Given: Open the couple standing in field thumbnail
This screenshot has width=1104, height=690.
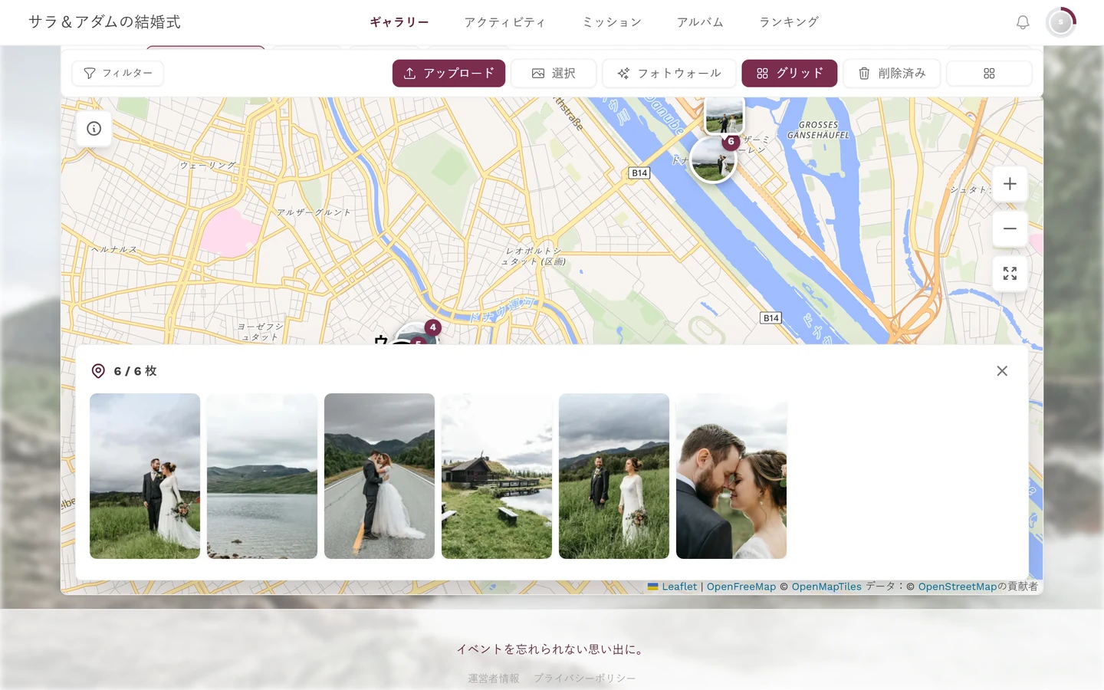Looking at the screenshot, I should tap(145, 476).
